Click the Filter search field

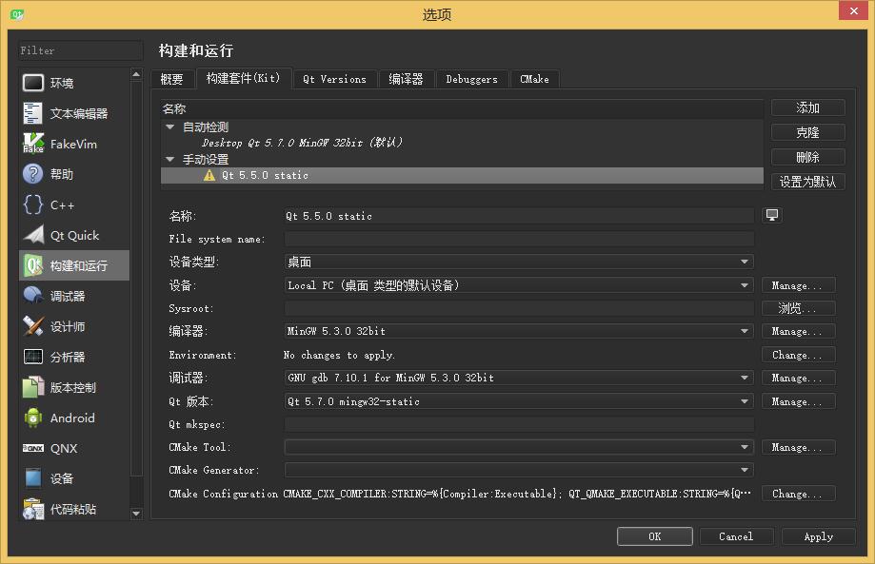tap(80, 50)
